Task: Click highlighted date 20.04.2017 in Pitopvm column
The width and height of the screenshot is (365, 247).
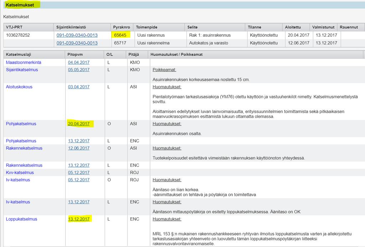Action: pos(79,124)
